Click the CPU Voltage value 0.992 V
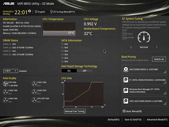Screen dimensions: 169x127 [90, 24]
